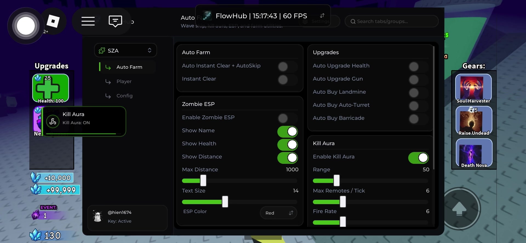Open the chat bubble icon

pyautogui.click(x=115, y=21)
